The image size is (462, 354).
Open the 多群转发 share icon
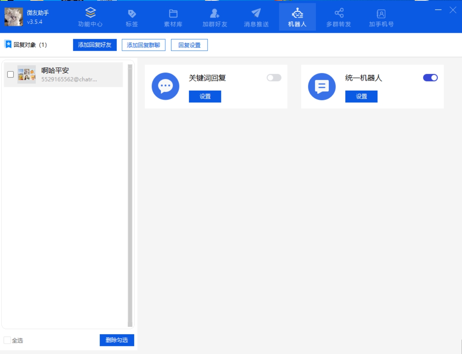(339, 13)
